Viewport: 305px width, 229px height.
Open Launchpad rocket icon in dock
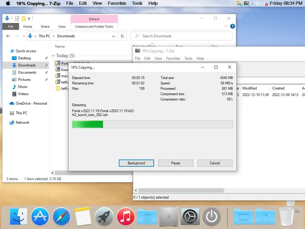(104, 216)
